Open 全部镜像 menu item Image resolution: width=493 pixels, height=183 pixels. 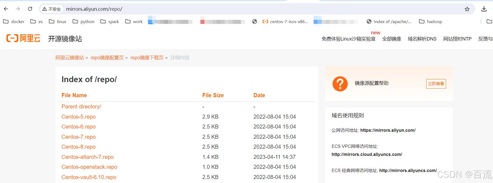coord(392,39)
